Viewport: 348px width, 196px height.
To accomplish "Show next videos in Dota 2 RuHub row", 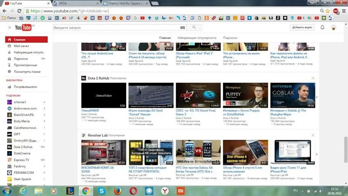I will (x=317, y=97).
